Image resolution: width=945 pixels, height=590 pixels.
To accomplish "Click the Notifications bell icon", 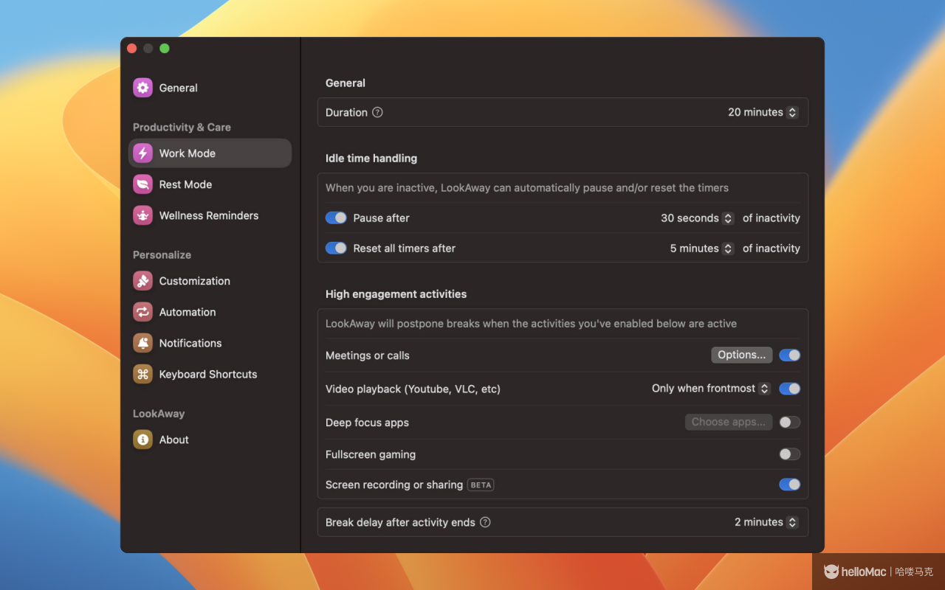I will point(142,343).
